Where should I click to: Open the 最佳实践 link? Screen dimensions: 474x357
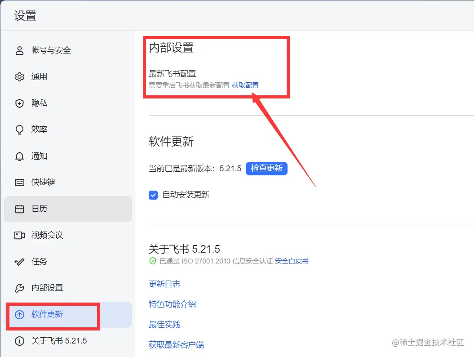[164, 325]
